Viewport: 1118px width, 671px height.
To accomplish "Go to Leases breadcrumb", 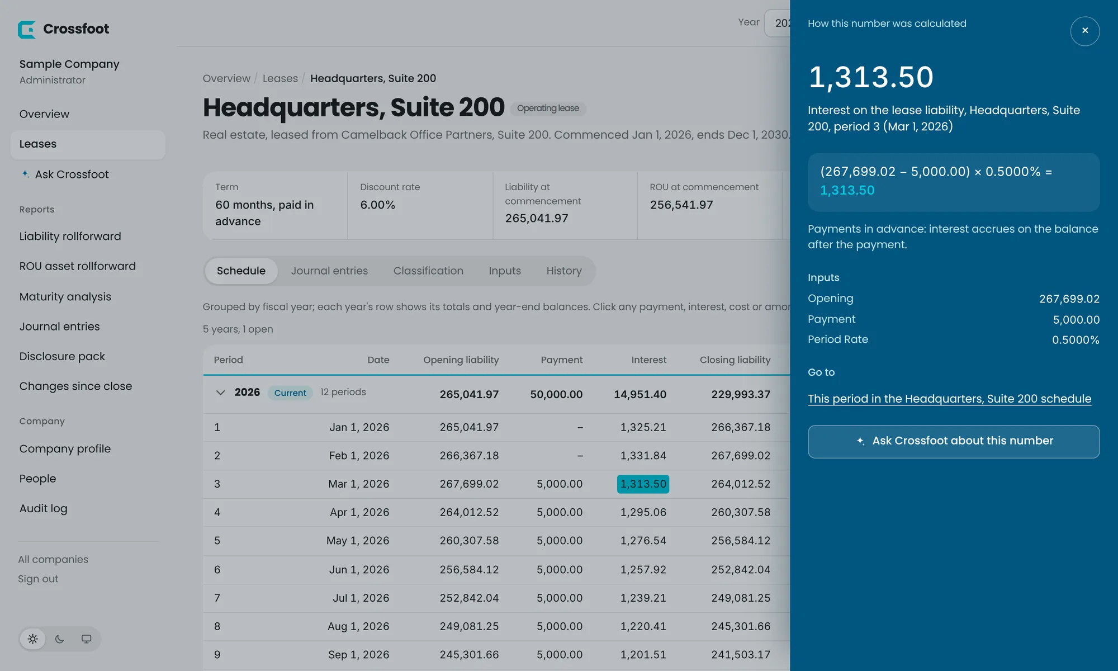I will point(280,78).
